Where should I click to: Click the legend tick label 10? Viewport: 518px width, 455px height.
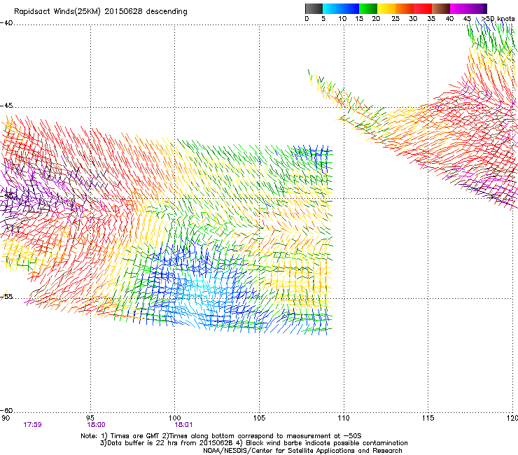pos(342,19)
